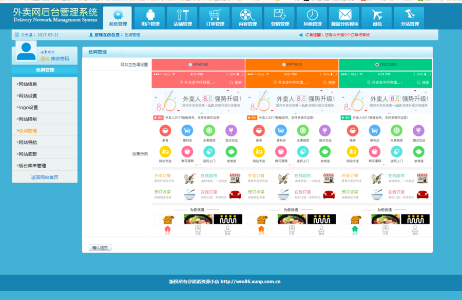
Task: Open the 其他管理 clock tab
Action: 312,17
